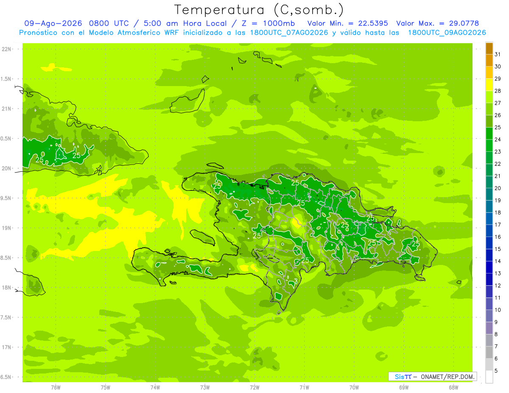Viewport: 509px width, 393px height.
Task: Click the '72W' longitude axis label
Action: coord(255,387)
